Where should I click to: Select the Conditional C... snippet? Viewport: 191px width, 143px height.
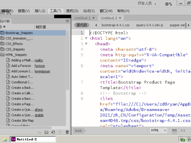(22, 82)
